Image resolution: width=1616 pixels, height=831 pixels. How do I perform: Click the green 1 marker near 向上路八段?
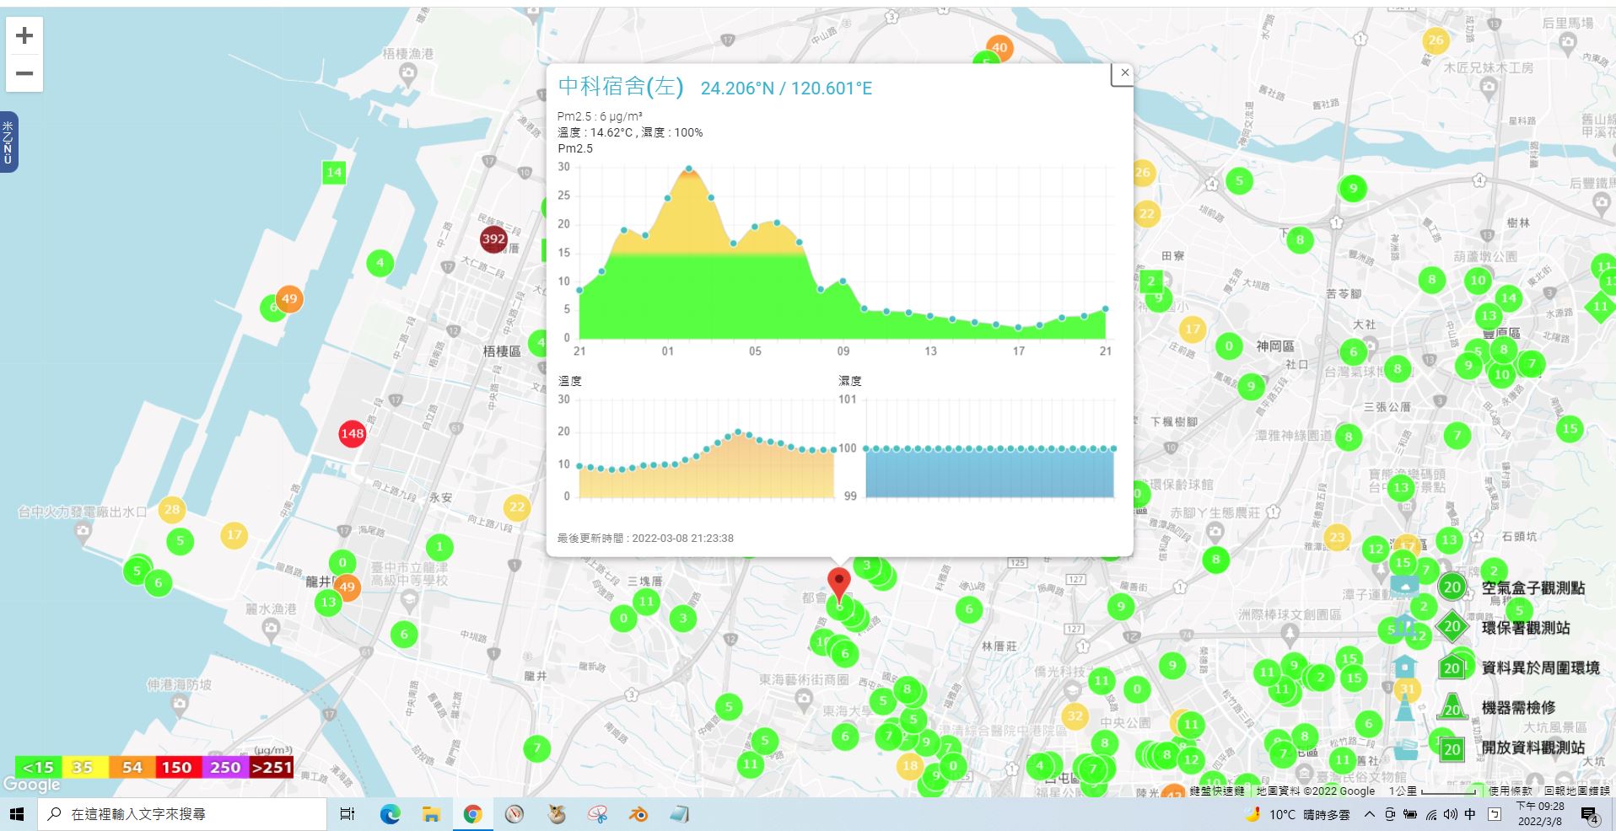439,546
